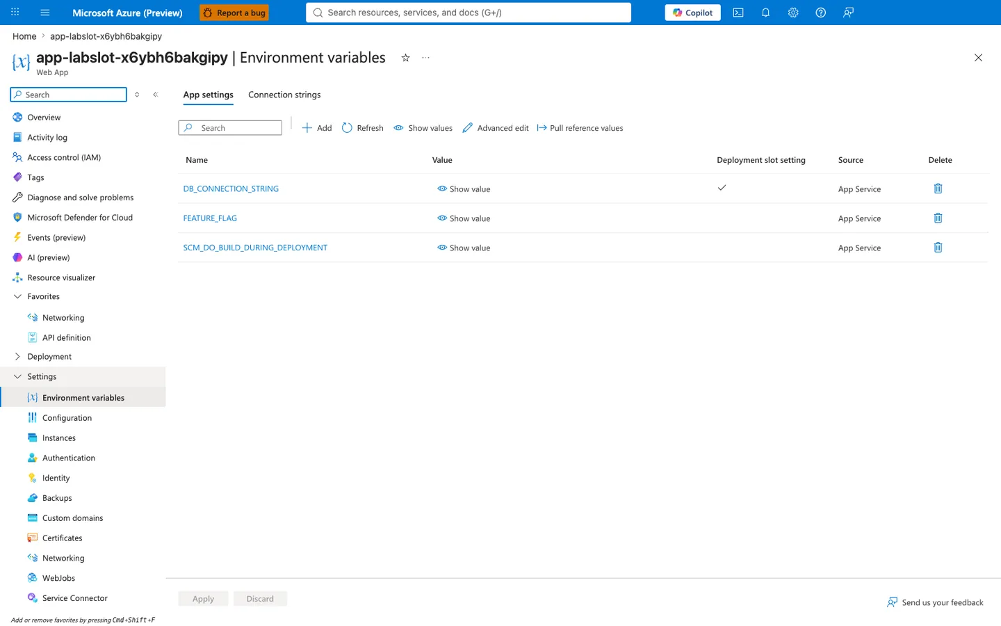Open the notifications bell
This screenshot has width=1001, height=626.
tap(765, 13)
